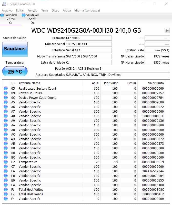Select the Total Host Writes name
This screenshot has height=205, width=172.
click(x=31, y=190)
